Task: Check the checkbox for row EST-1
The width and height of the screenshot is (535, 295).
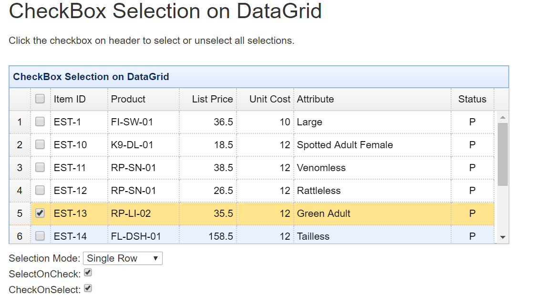Action: [40, 122]
